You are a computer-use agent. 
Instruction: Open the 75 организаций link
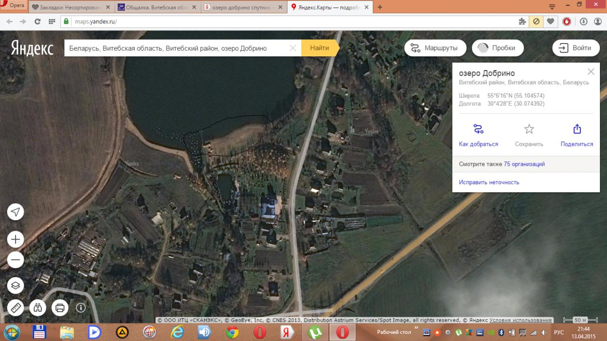(524, 164)
